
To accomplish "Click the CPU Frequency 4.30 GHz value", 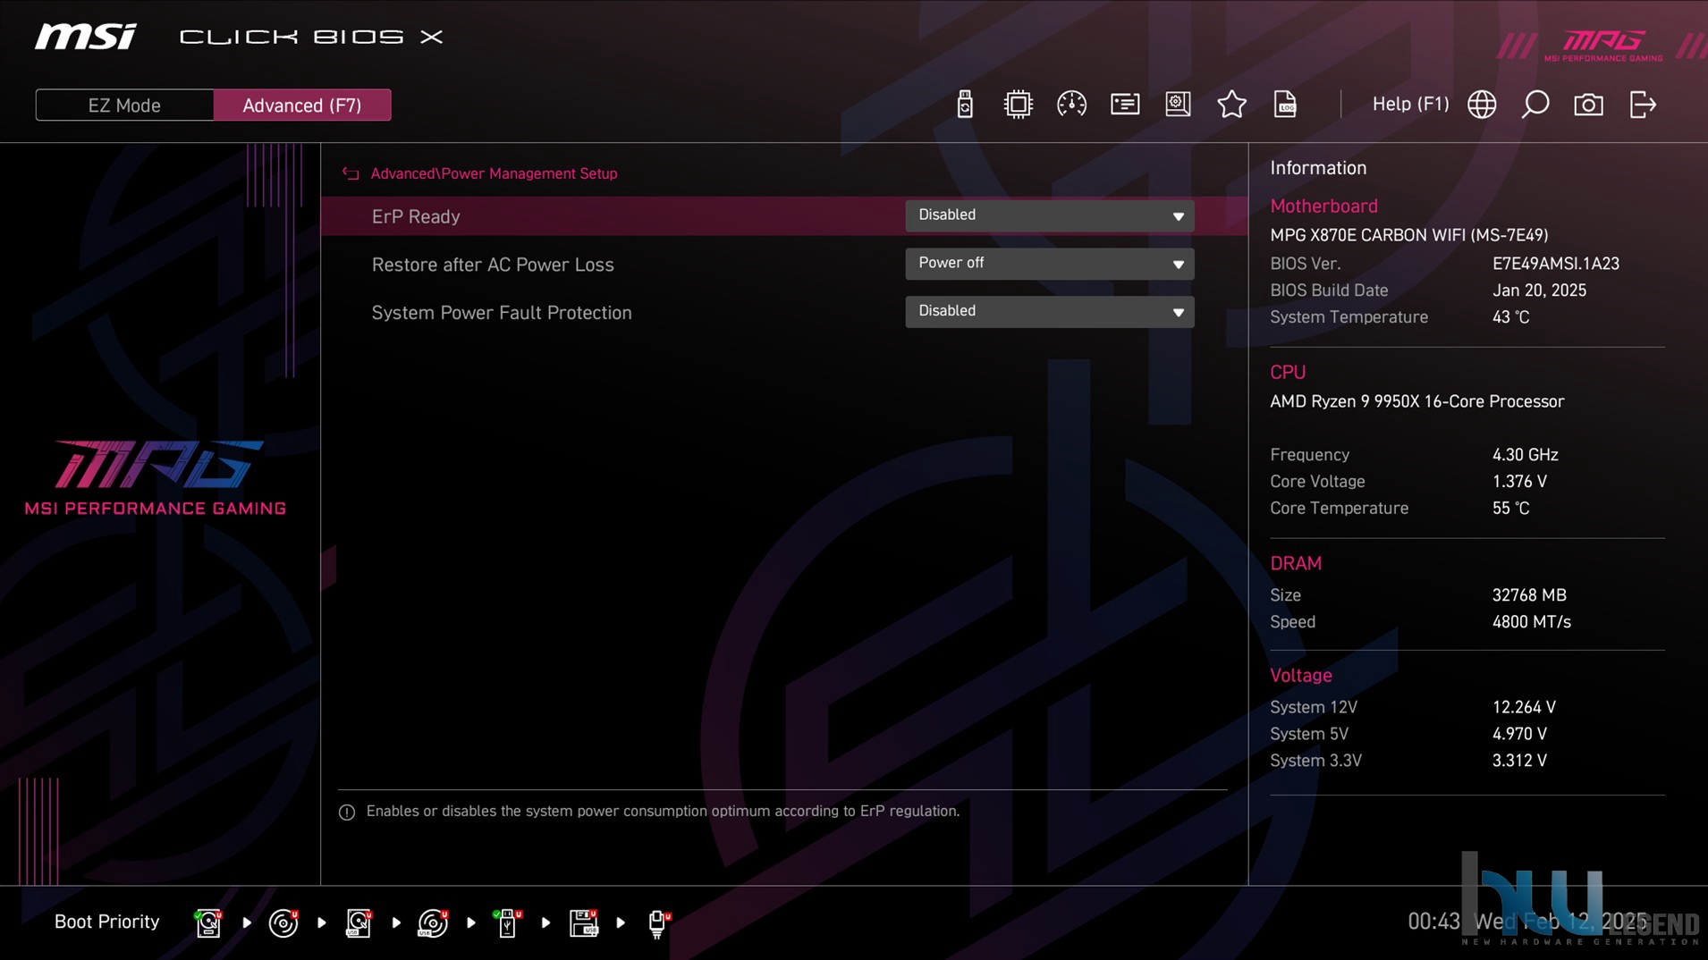I will tap(1525, 455).
